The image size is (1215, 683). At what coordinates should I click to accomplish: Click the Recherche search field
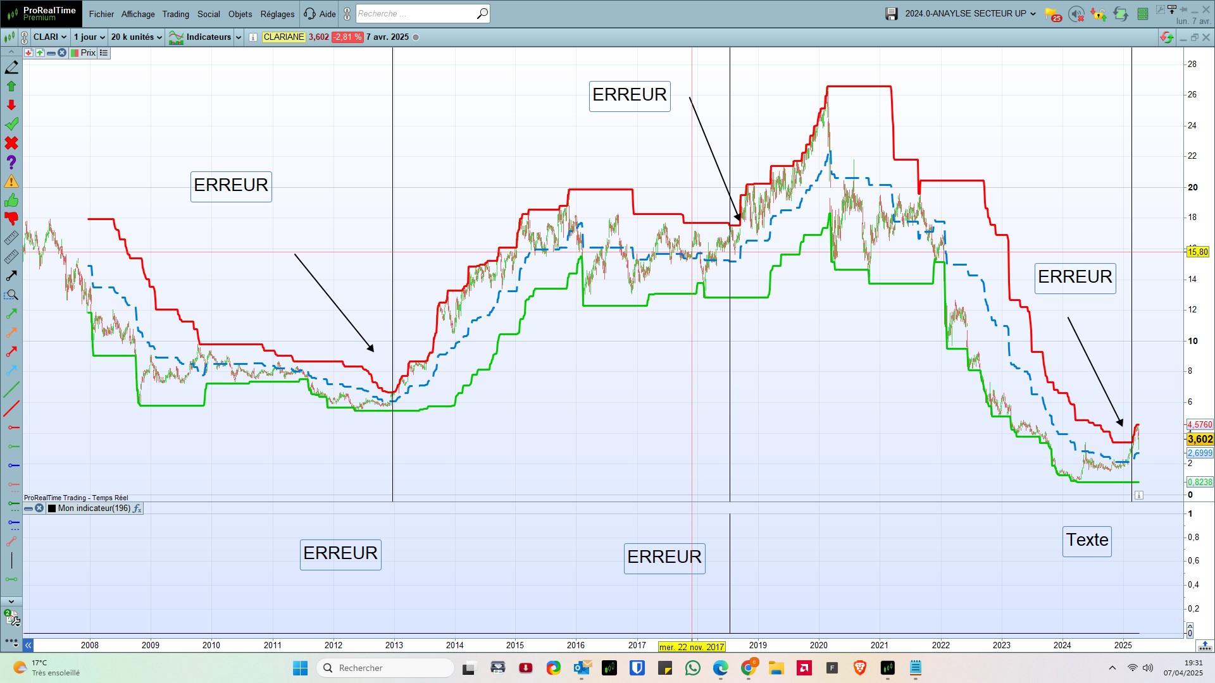414,14
